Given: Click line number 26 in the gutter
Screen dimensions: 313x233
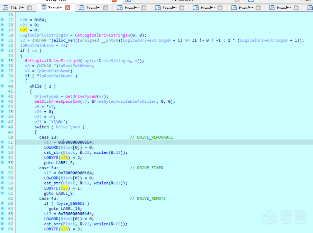Looking at the screenshot, I should [10, 15].
